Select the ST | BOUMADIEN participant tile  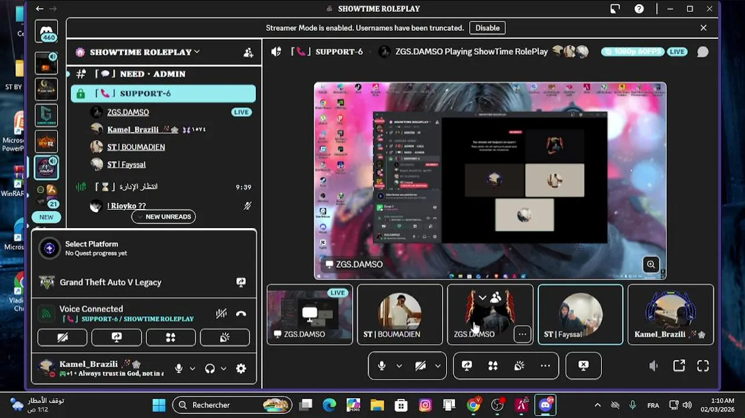tap(400, 314)
